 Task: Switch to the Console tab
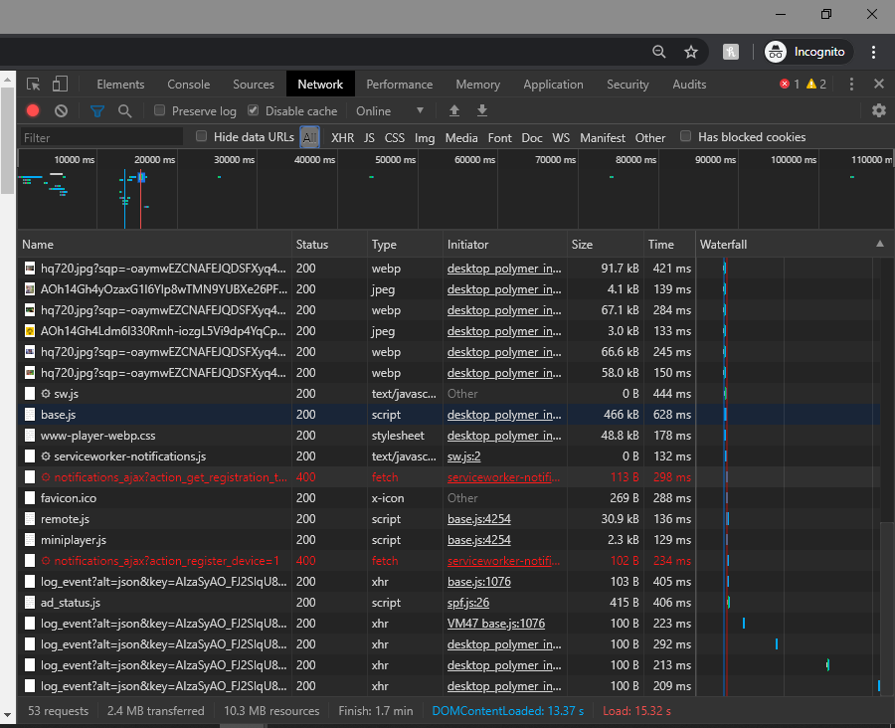(x=188, y=85)
